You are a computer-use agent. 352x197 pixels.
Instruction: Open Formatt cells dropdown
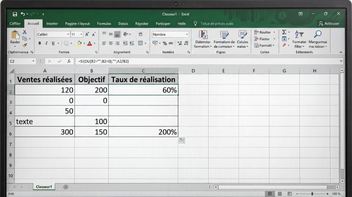(x=264, y=45)
